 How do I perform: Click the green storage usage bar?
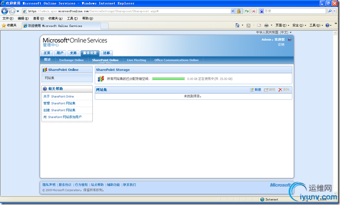[x=169, y=79]
